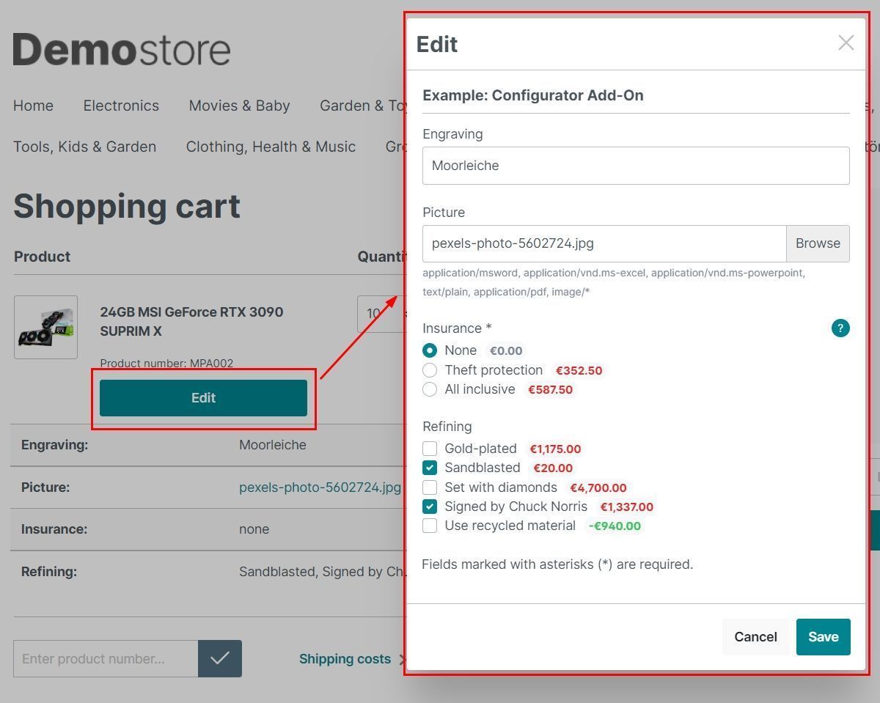Image resolution: width=880 pixels, height=703 pixels.
Task: Expand the Shipping costs section
Action: 345,659
